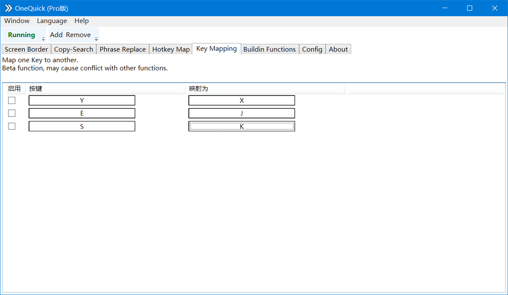
Task: Expand the Running toolbar overflow arrow
Action: point(43,39)
